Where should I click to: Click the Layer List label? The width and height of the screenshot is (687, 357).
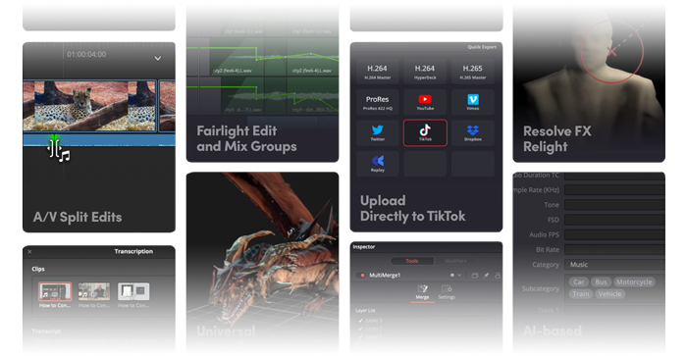(365, 310)
